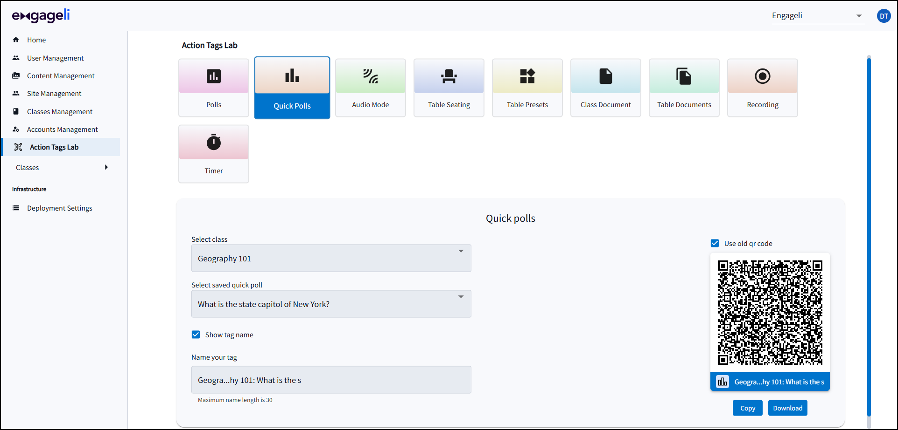Select the Table Documents copy icon

[684, 76]
